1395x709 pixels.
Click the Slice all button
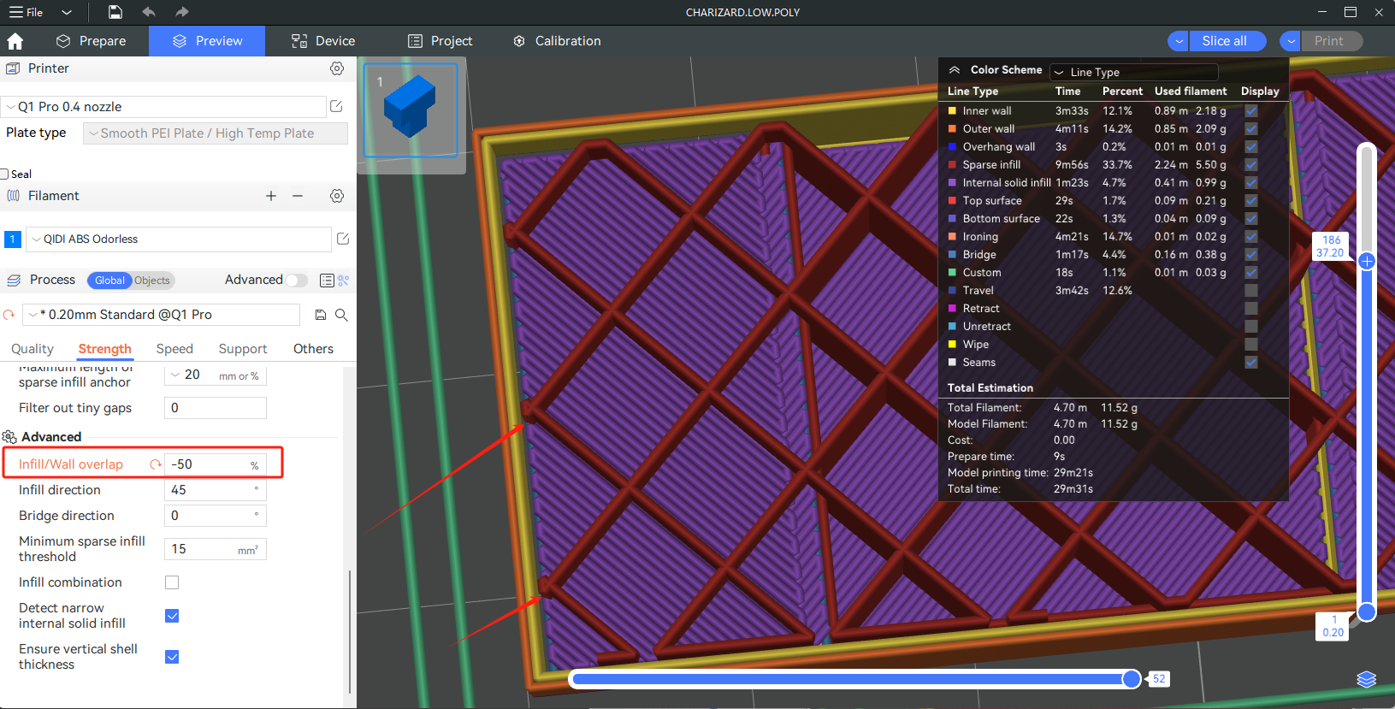click(1224, 41)
